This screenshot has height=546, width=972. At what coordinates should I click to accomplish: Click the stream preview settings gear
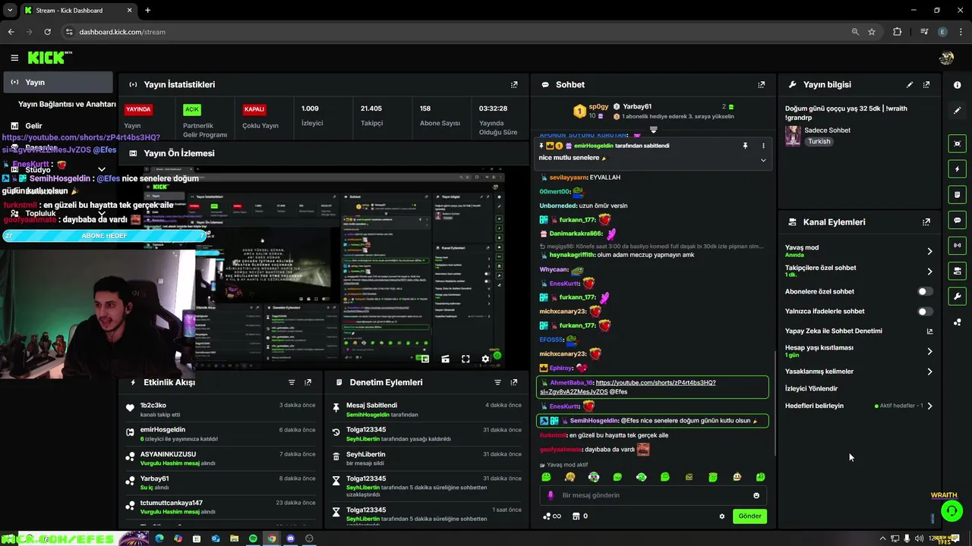point(485,359)
